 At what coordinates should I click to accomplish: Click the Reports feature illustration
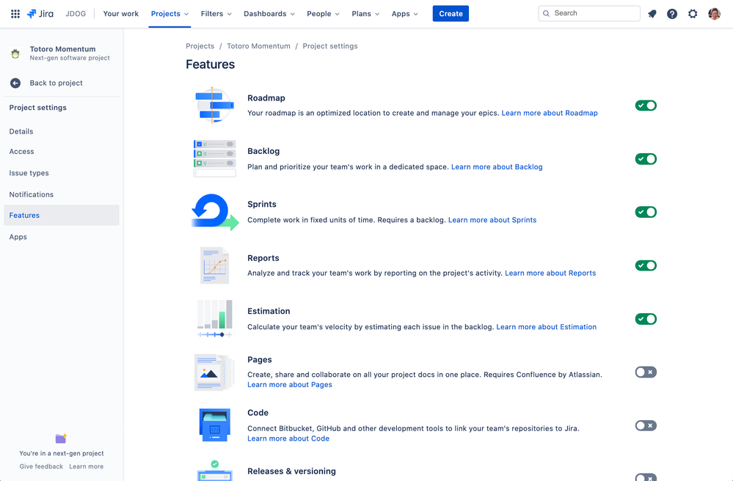pos(214,265)
